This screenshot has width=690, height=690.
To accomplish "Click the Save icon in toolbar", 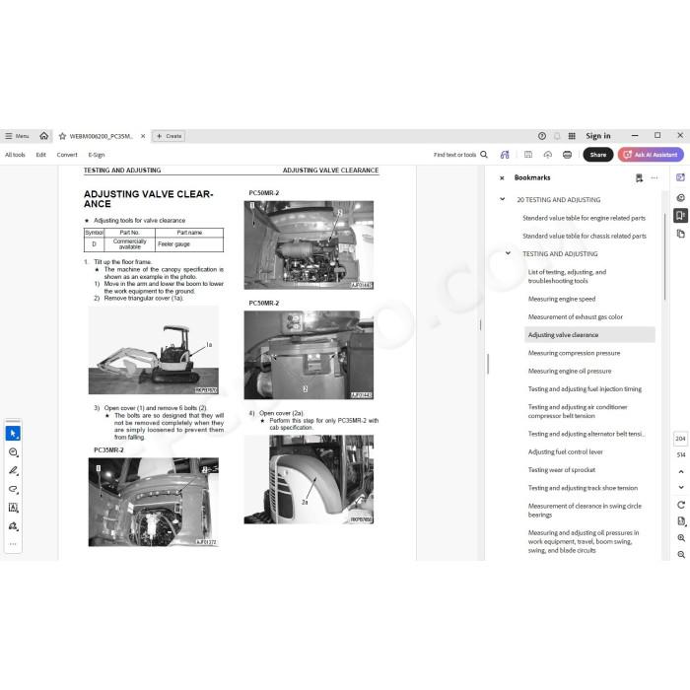I will tap(528, 155).
